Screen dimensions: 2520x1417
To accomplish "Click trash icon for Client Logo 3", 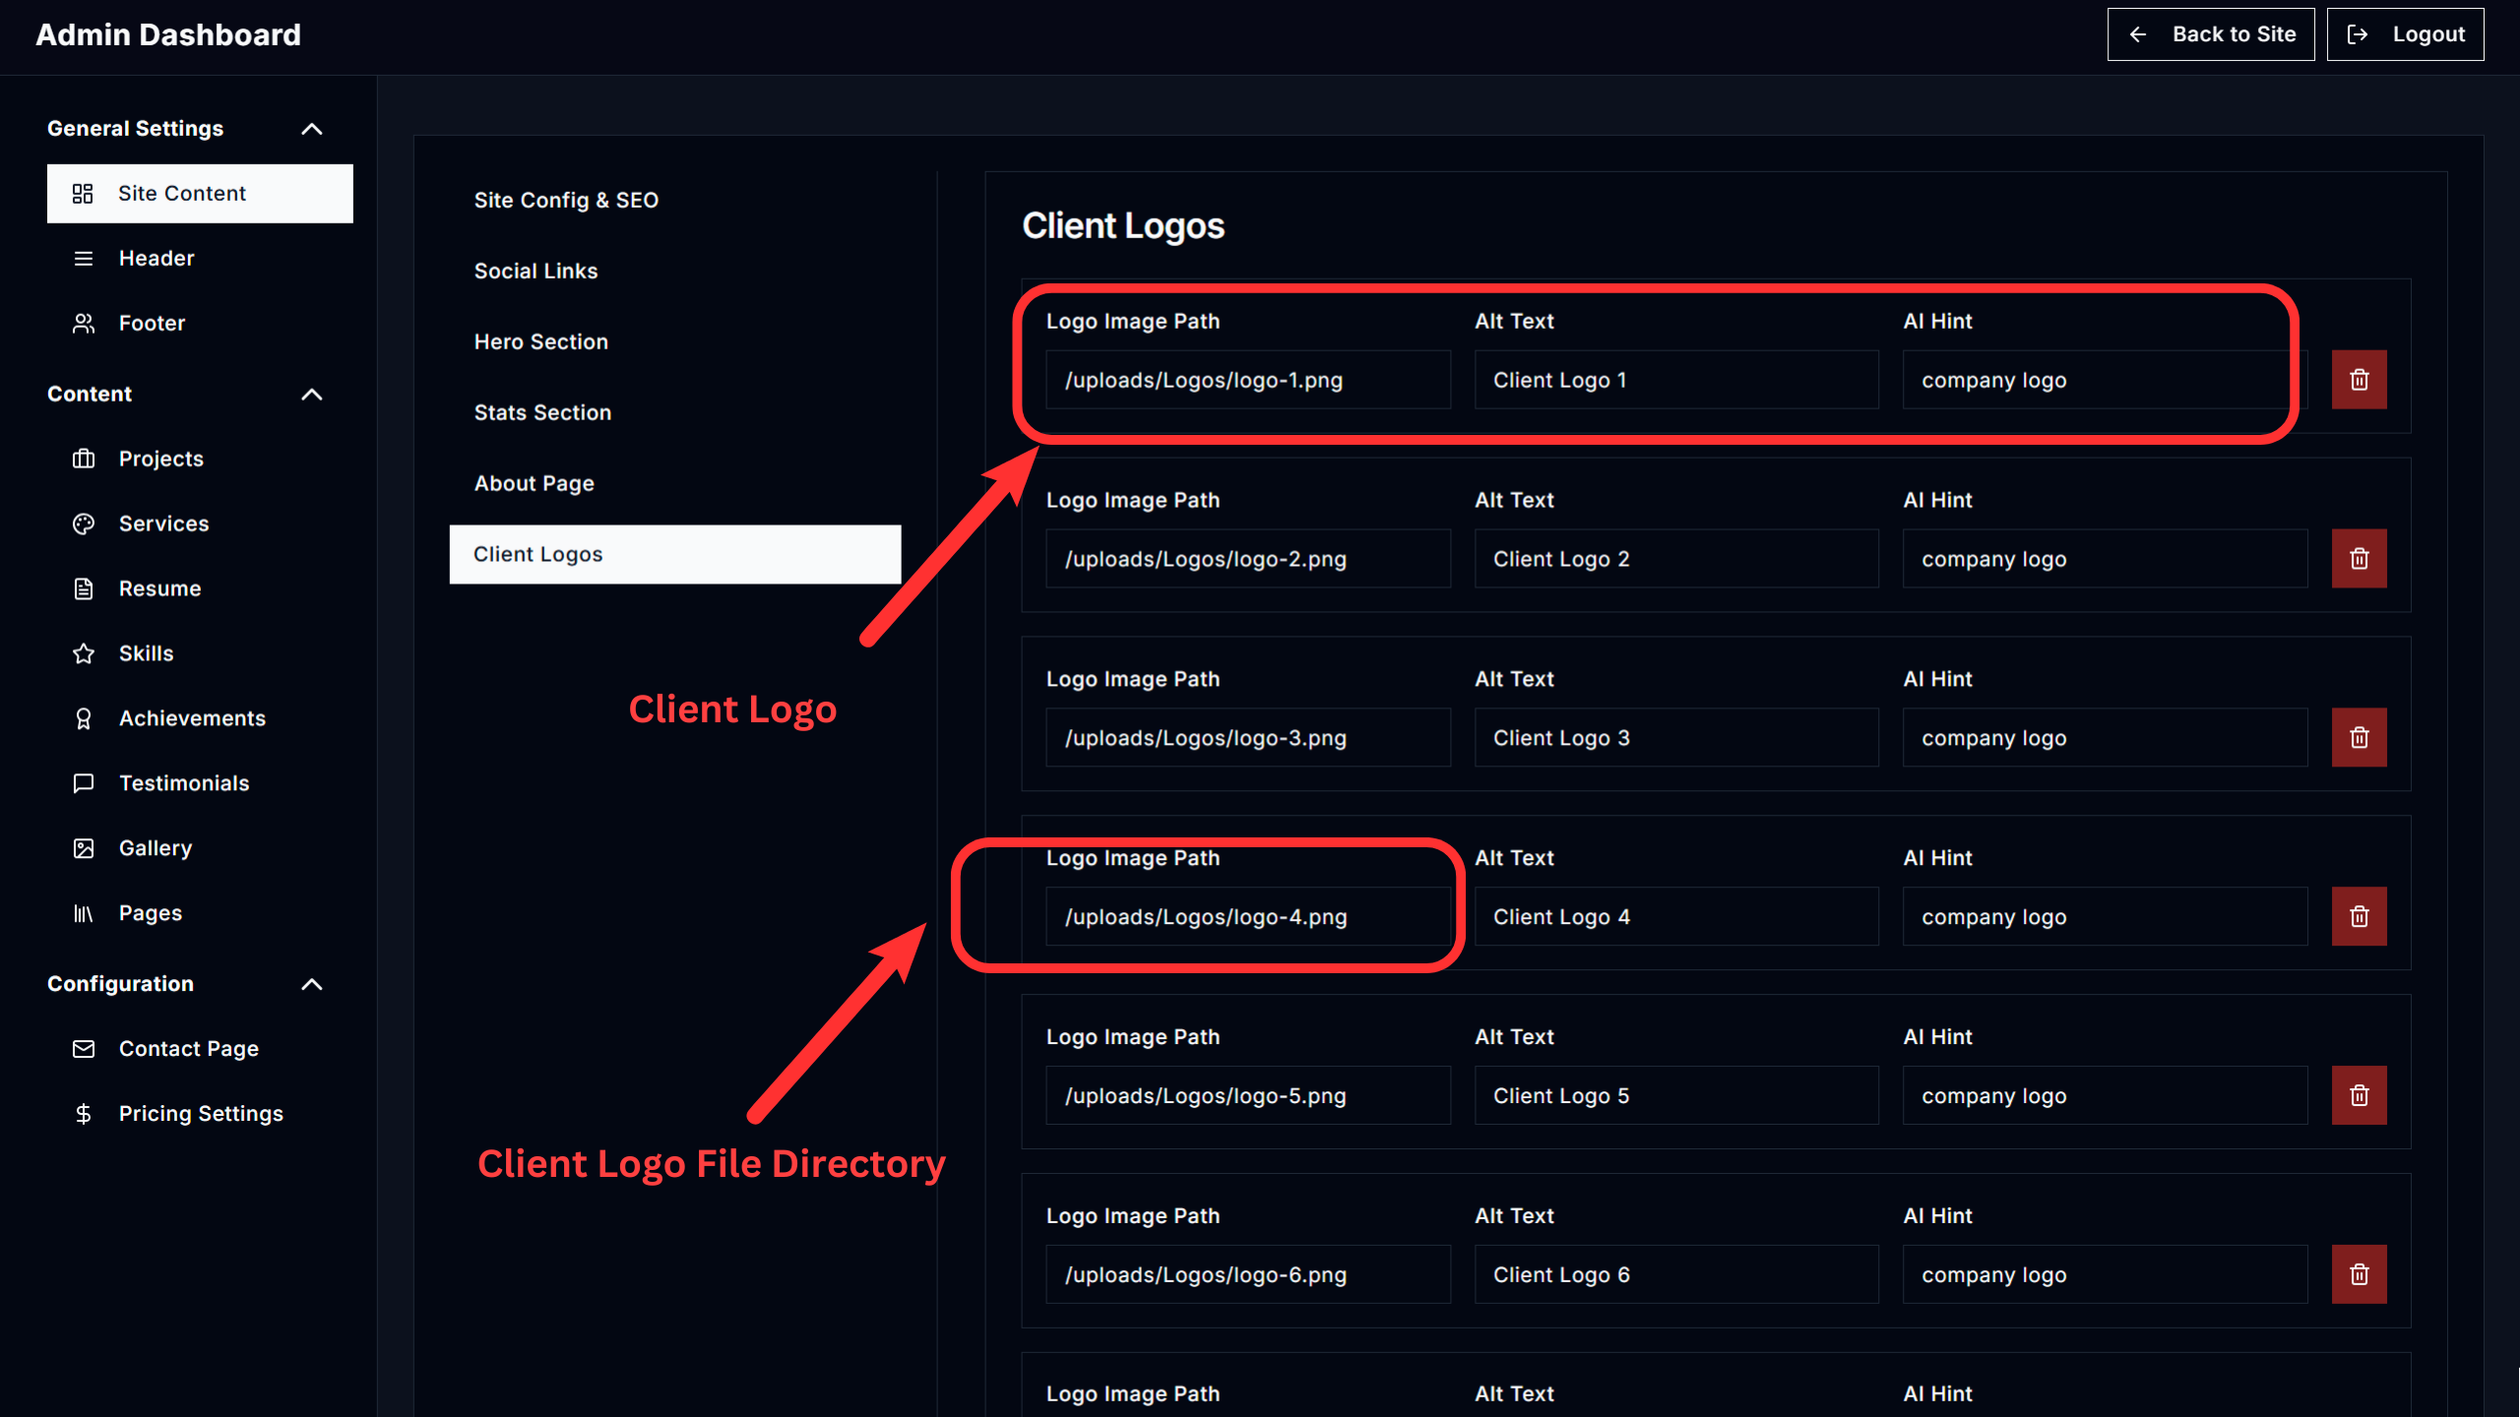I will [2359, 738].
